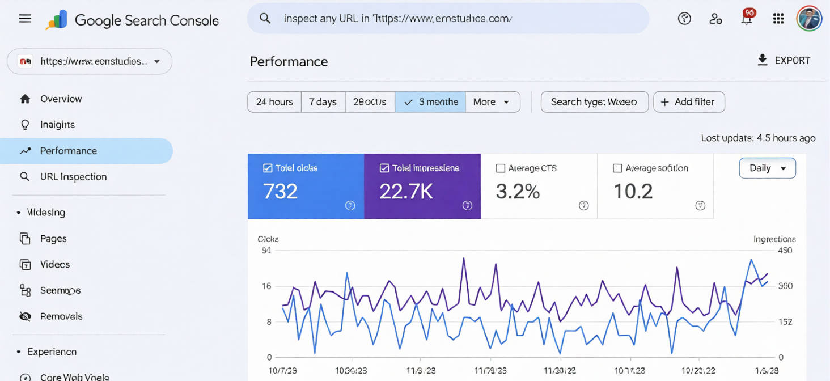The height and width of the screenshot is (381, 830).
Task: Click the search magnifier icon
Action: click(265, 18)
